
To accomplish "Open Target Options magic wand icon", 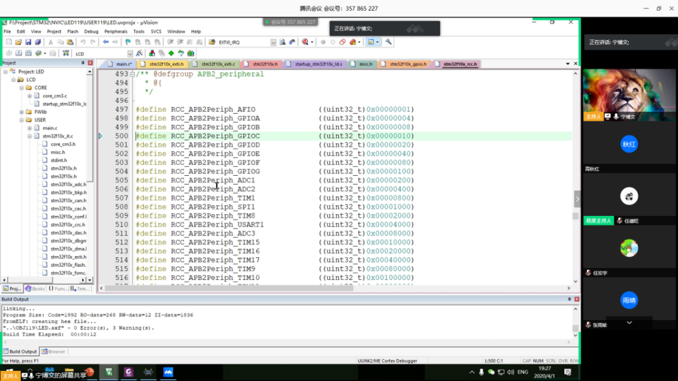I will point(139,53).
